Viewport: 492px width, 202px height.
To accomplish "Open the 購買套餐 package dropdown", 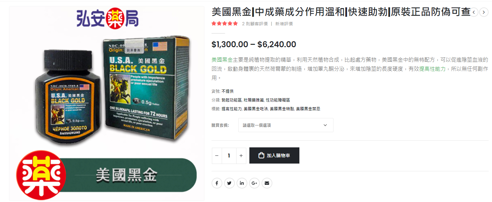I will click(286, 125).
